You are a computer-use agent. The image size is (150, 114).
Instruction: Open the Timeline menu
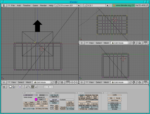point(27,5)
